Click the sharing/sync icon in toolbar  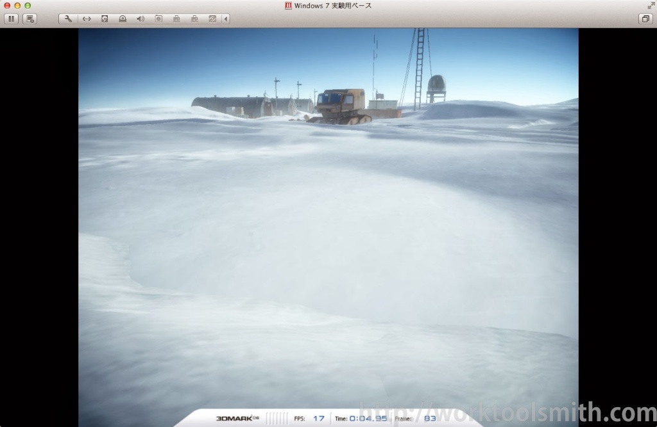pos(212,19)
